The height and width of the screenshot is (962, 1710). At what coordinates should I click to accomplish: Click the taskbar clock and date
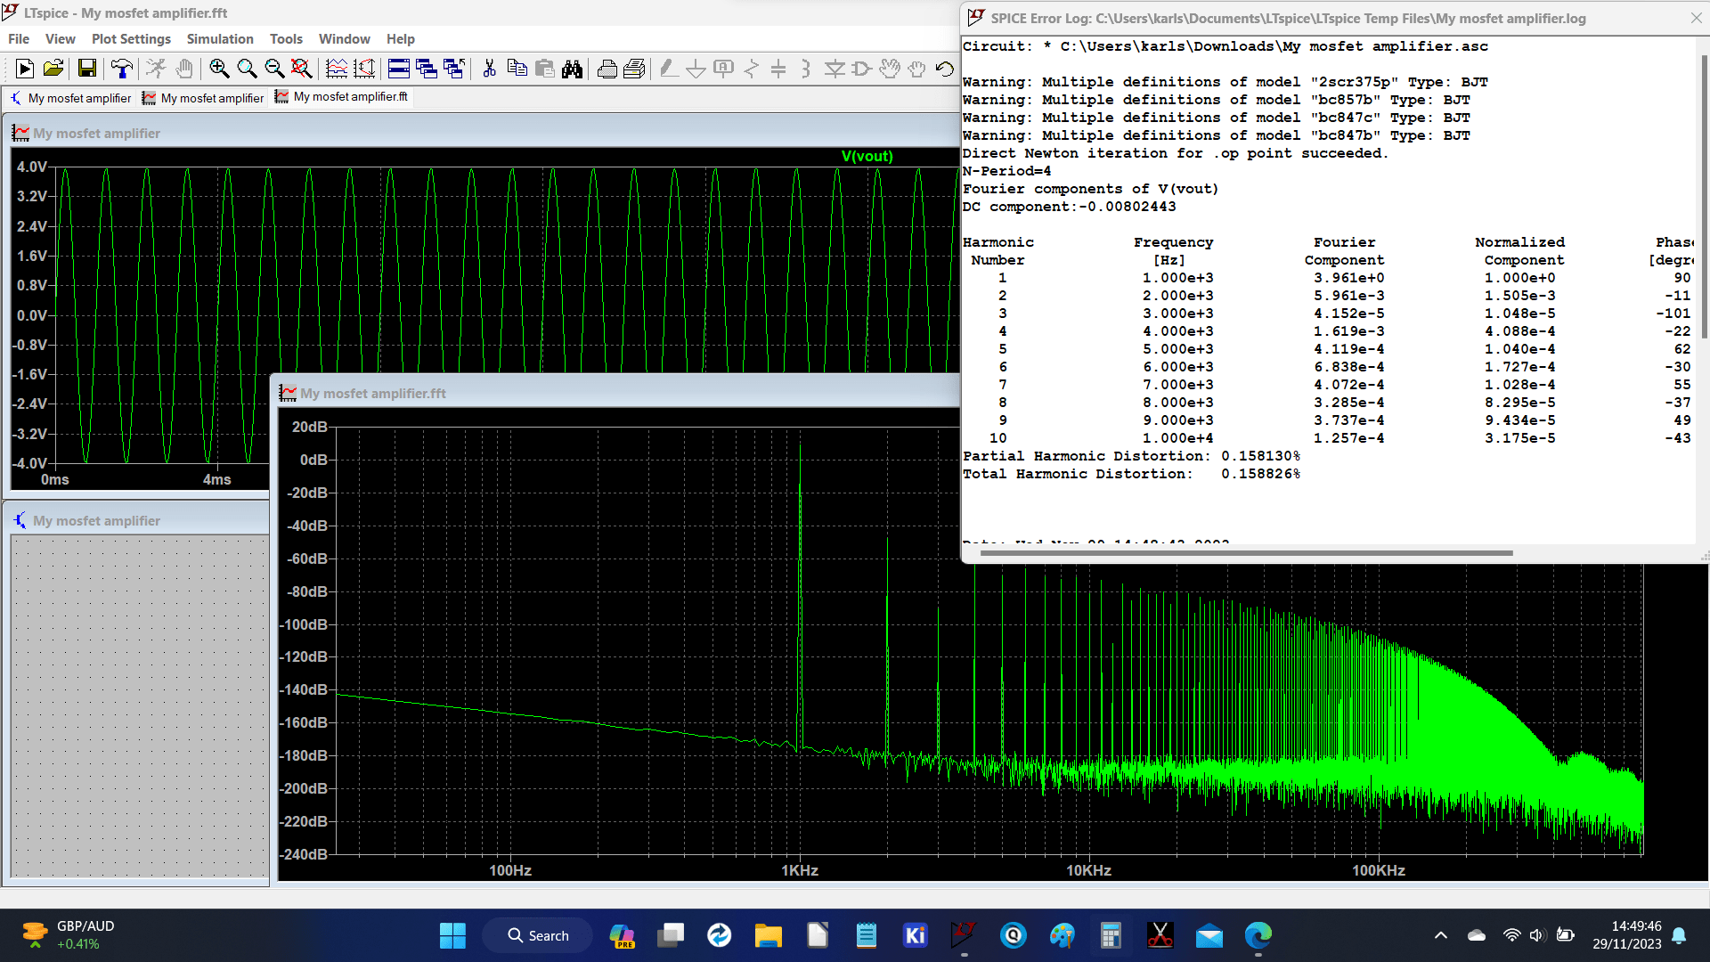tap(1626, 935)
